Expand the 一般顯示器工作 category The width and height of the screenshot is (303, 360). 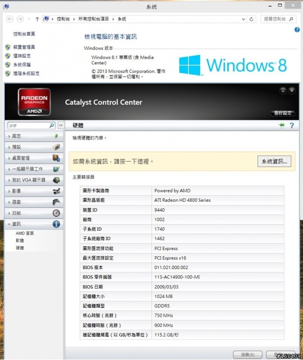click(34, 169)
